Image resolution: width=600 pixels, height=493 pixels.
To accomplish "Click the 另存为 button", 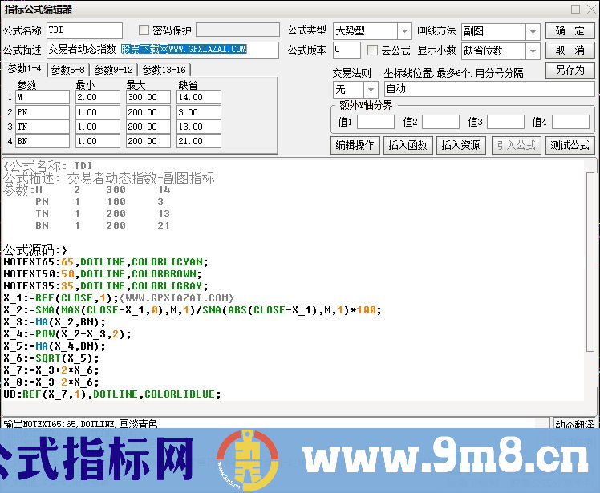I will click(570, 70).
